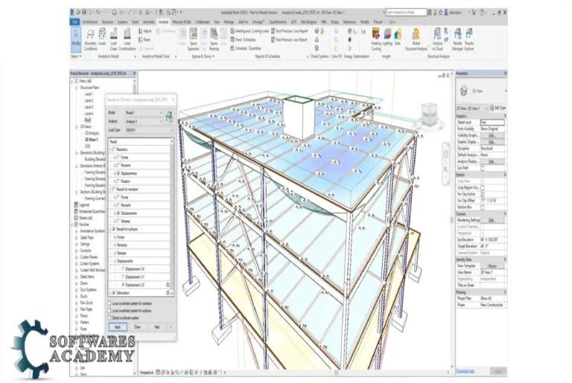The image size is (572, 383).
Task: Open the Analysis dropdown in results dialog
Action: pos(144,121)
